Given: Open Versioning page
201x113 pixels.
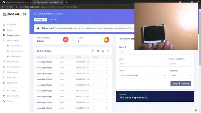Looking at the screenshot, I should point(11,78).
